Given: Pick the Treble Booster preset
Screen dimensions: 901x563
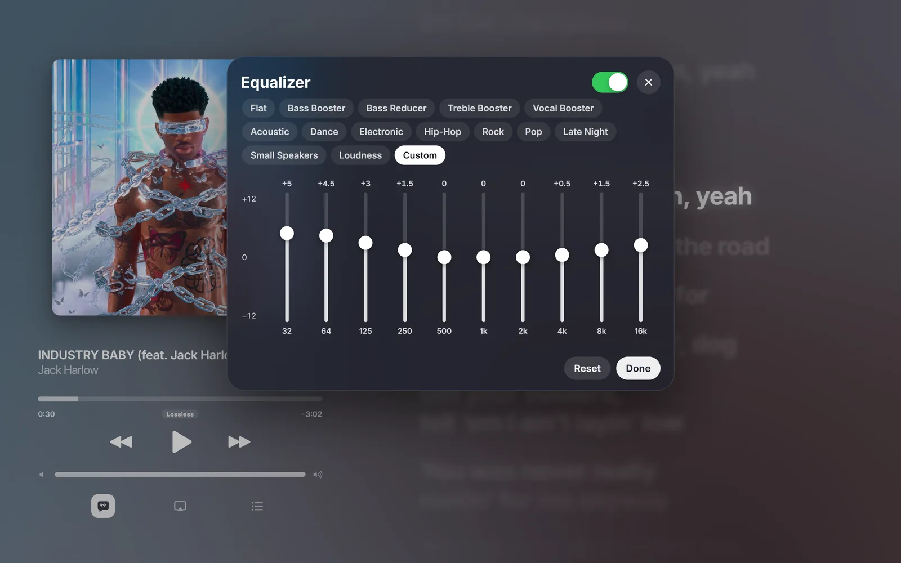Looking at the screenshot, I should pos(480,108).
